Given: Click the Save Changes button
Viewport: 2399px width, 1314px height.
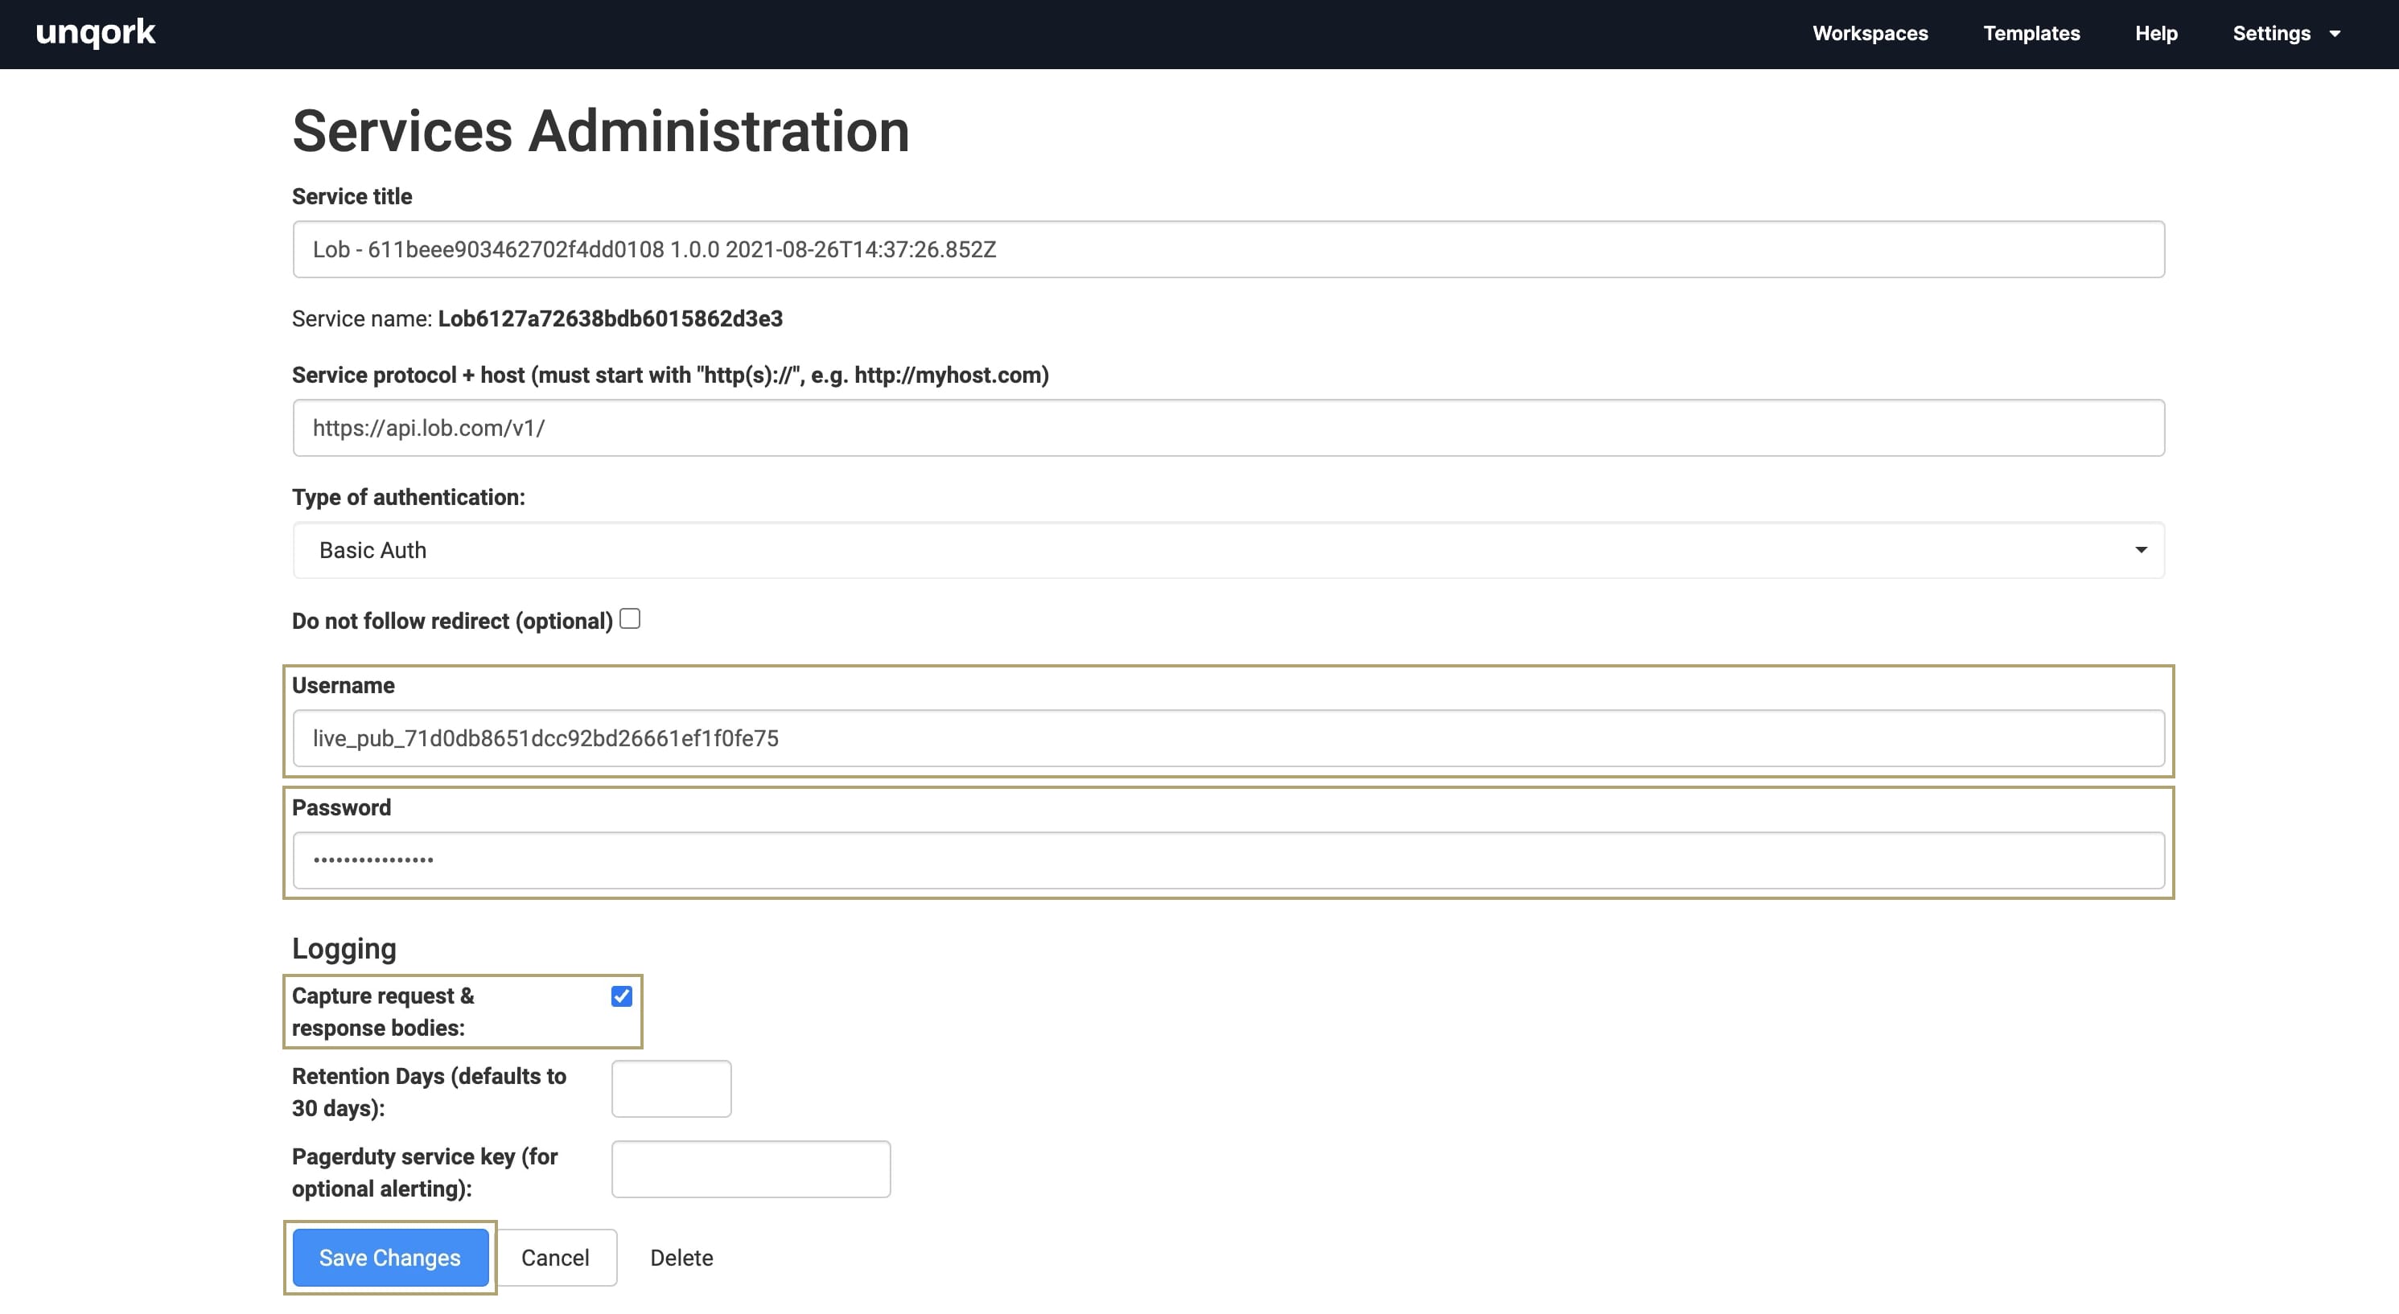Looking at the screenshot, I should 390,1257.
